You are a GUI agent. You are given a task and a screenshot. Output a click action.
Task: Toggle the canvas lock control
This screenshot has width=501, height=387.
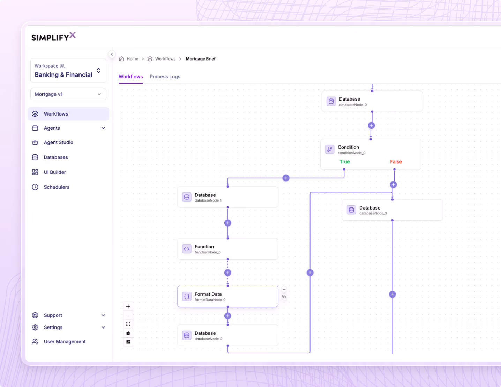pyautogui.click(x=128, y=333)
